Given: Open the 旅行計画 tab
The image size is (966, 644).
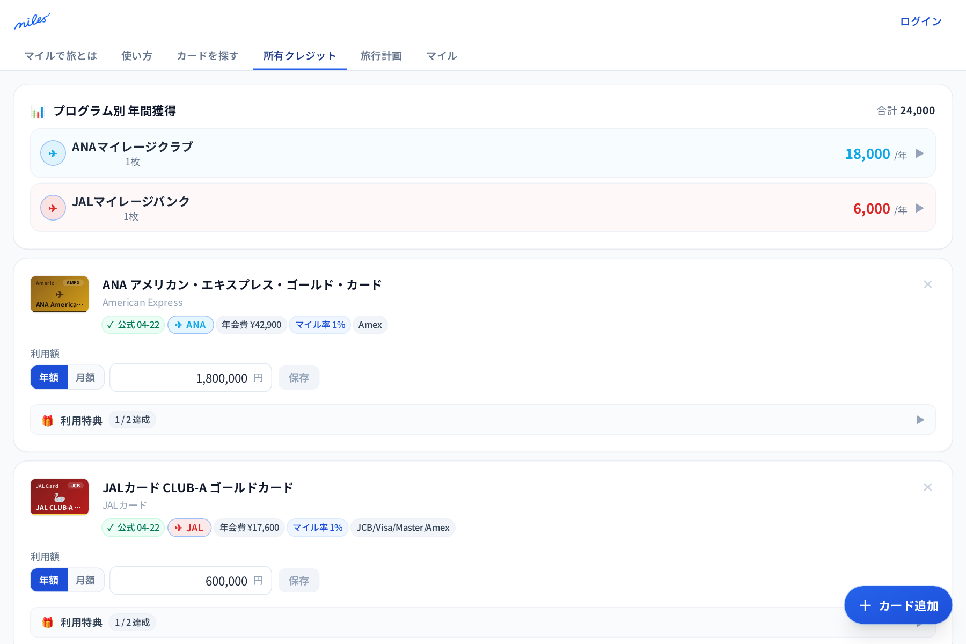Looking at the screenshot, I should [x=381, y=56].
